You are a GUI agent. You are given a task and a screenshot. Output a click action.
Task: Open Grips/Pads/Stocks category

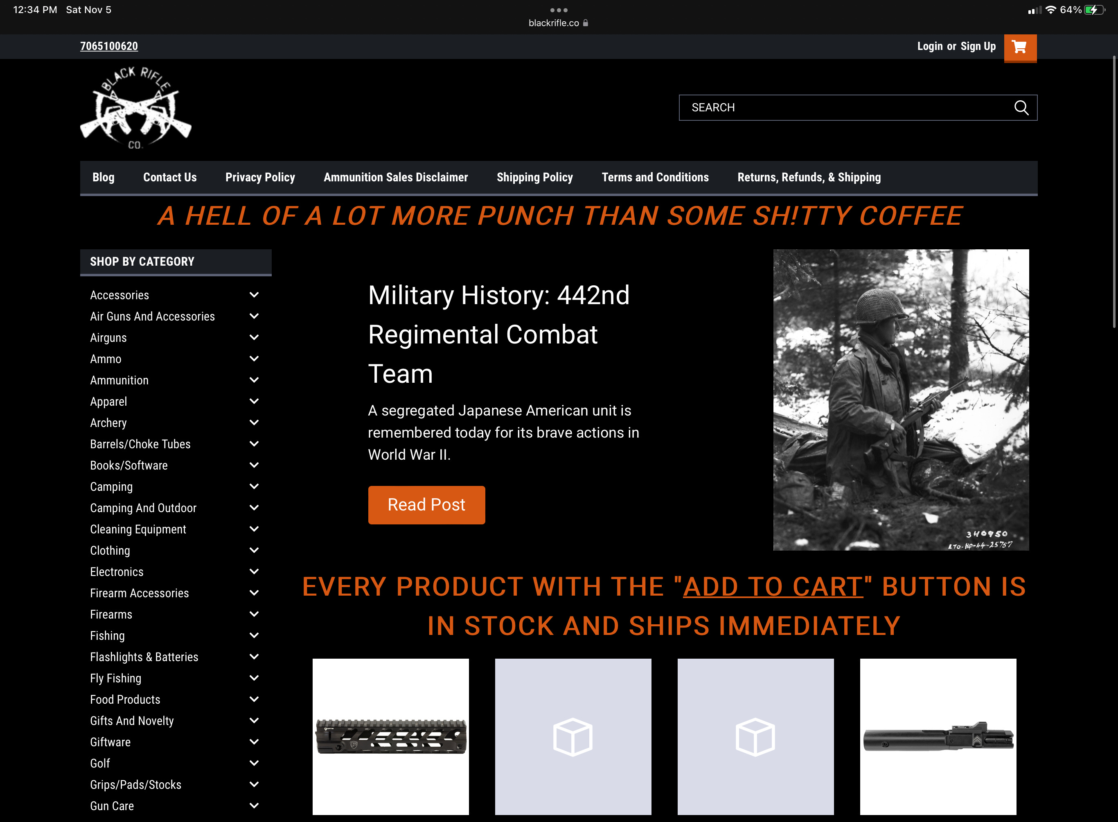click(136, 785)
